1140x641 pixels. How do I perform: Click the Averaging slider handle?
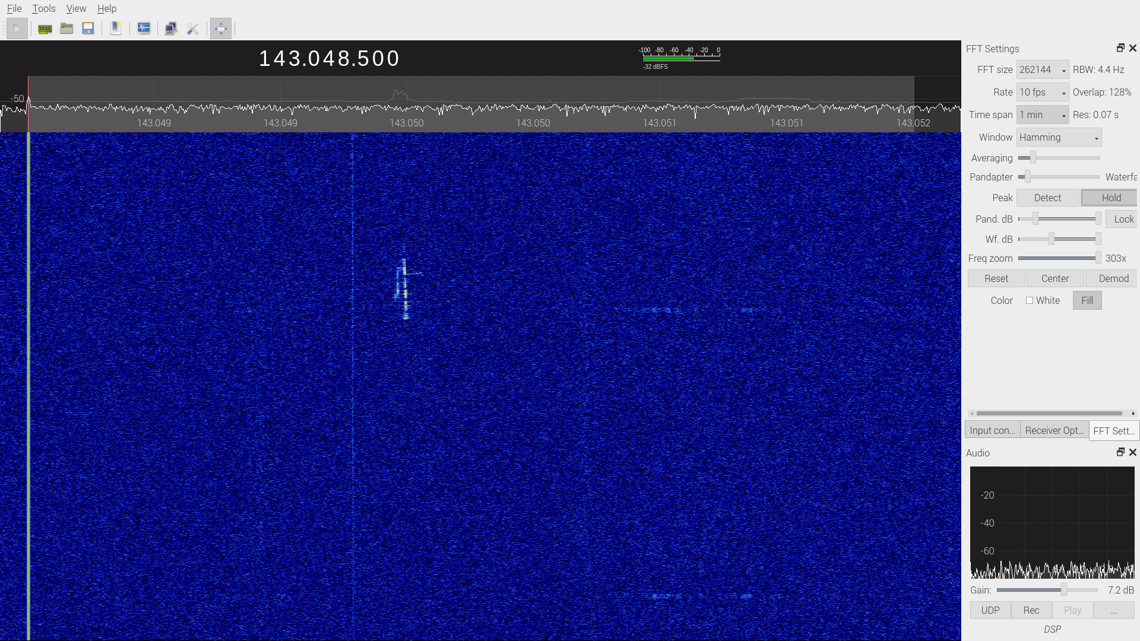pyautogui.click(x=1033, y=157)
